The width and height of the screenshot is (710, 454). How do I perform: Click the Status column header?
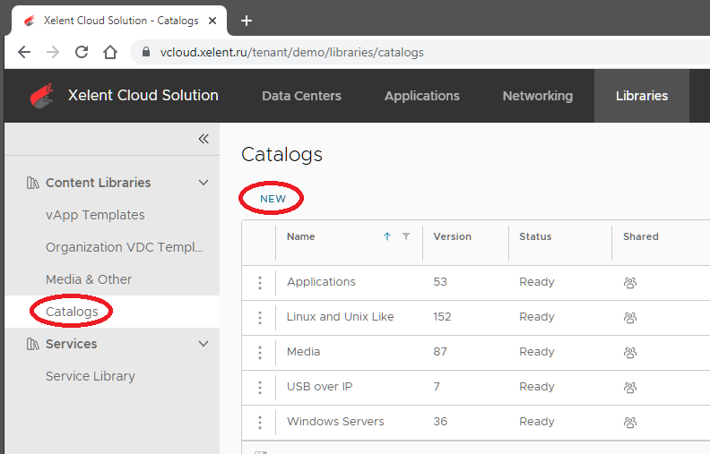coord(535,236)
